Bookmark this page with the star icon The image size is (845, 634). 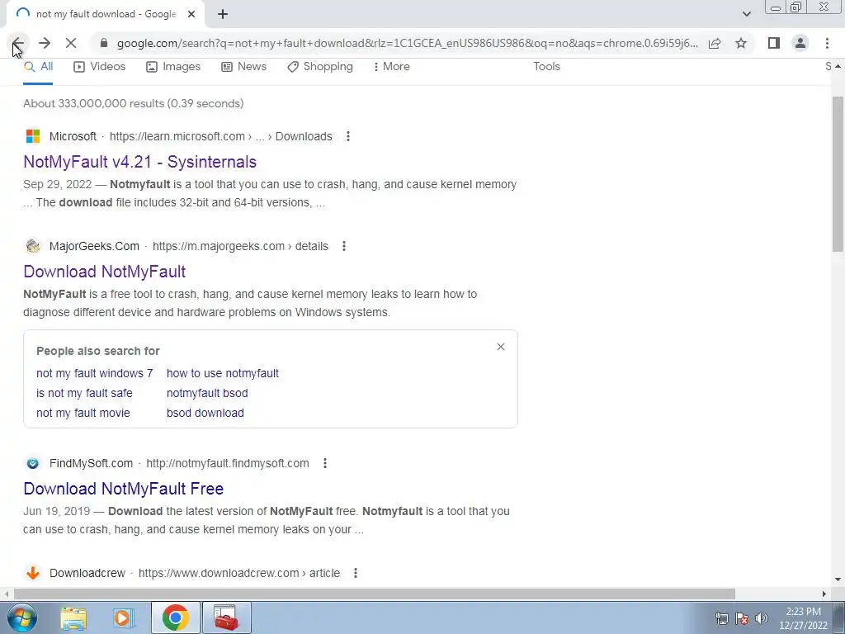[741, 43]
